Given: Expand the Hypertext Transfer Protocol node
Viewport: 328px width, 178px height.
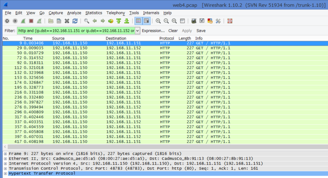Looking at the screenshot, I should tap(5, 173).
